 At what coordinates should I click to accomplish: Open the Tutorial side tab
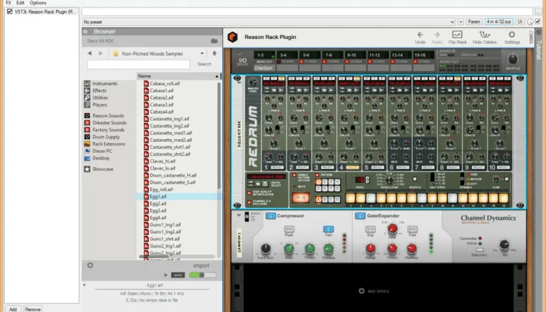(x=539, y=50)
